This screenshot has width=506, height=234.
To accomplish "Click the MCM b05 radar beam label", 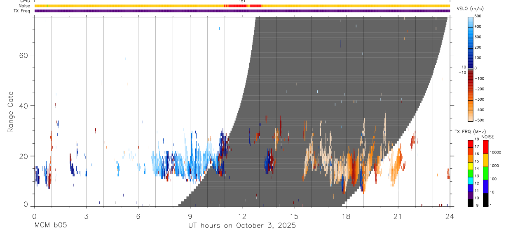I will coord(51,225).
